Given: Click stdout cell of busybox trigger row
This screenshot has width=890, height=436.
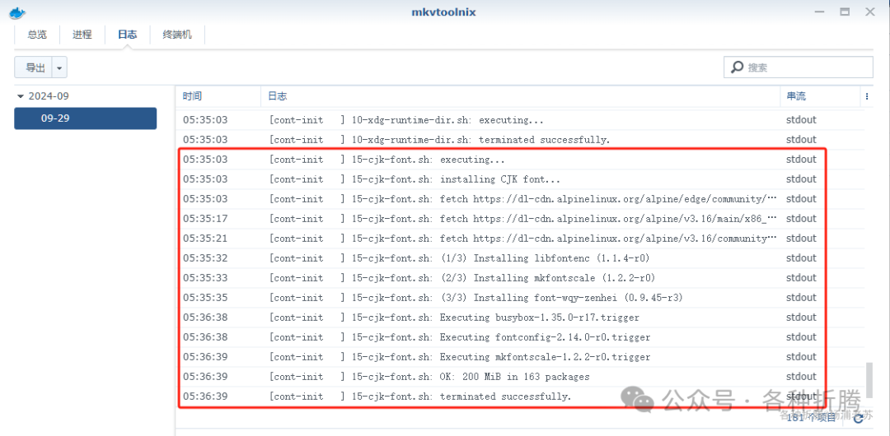Looking at the screenshot, I should click(801, 318).
